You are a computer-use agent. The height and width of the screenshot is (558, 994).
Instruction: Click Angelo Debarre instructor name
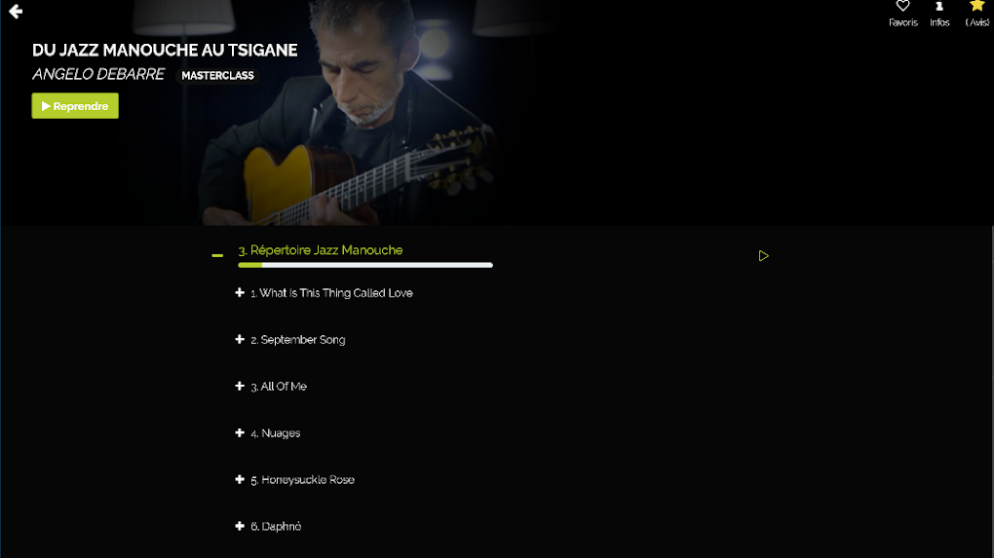(98, 74)
